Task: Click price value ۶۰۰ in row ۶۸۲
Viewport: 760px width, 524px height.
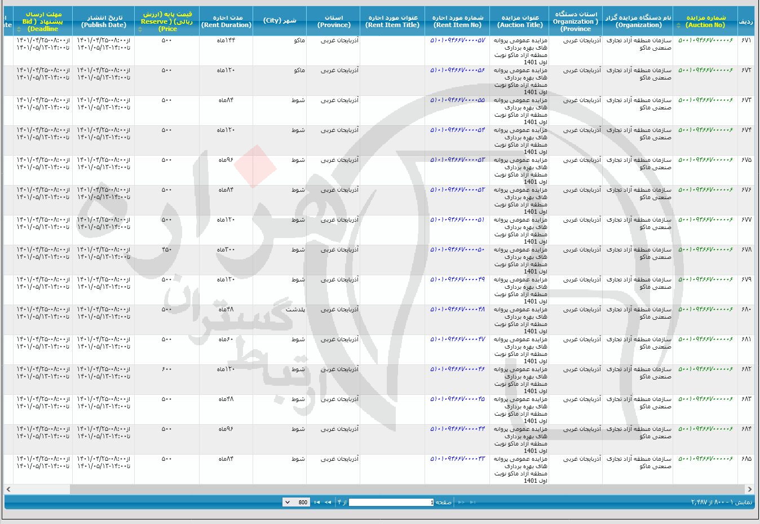Action: pyautogui.click(x=167, y=369)
